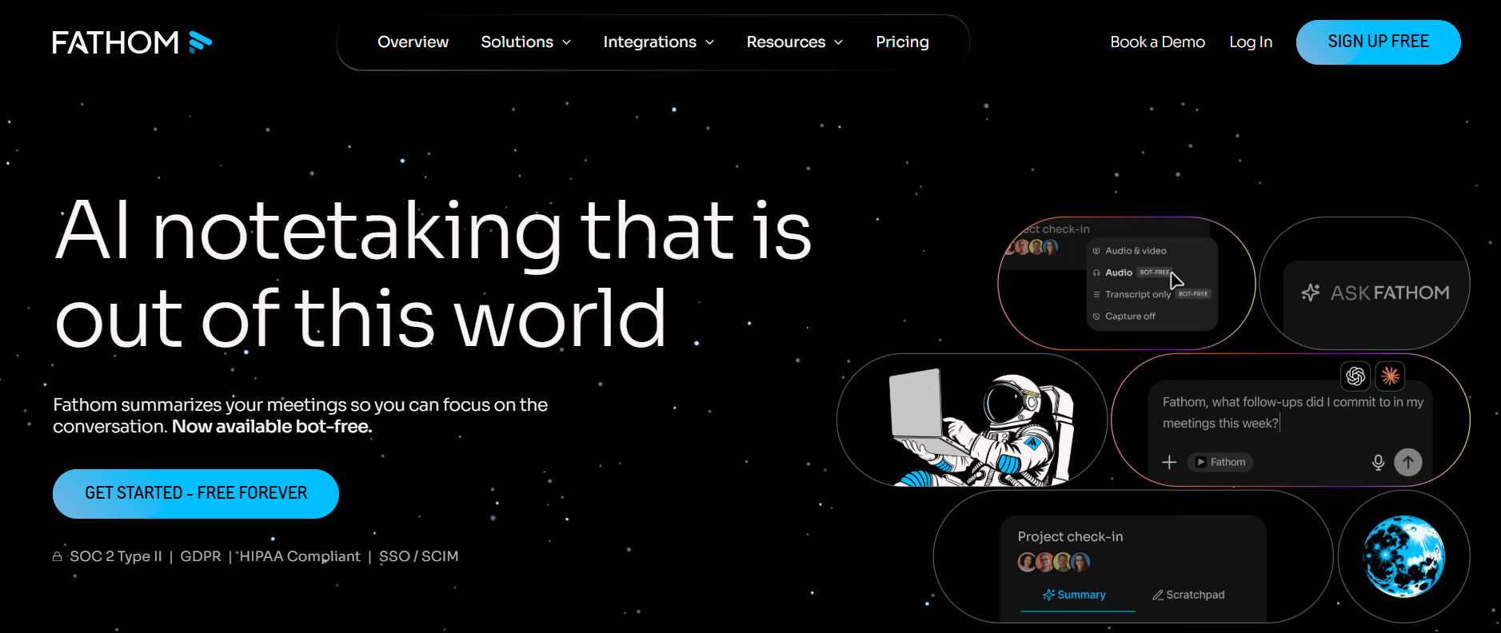
Task: Click the ASK FATHOM text
Action: tap(1390, 293)
